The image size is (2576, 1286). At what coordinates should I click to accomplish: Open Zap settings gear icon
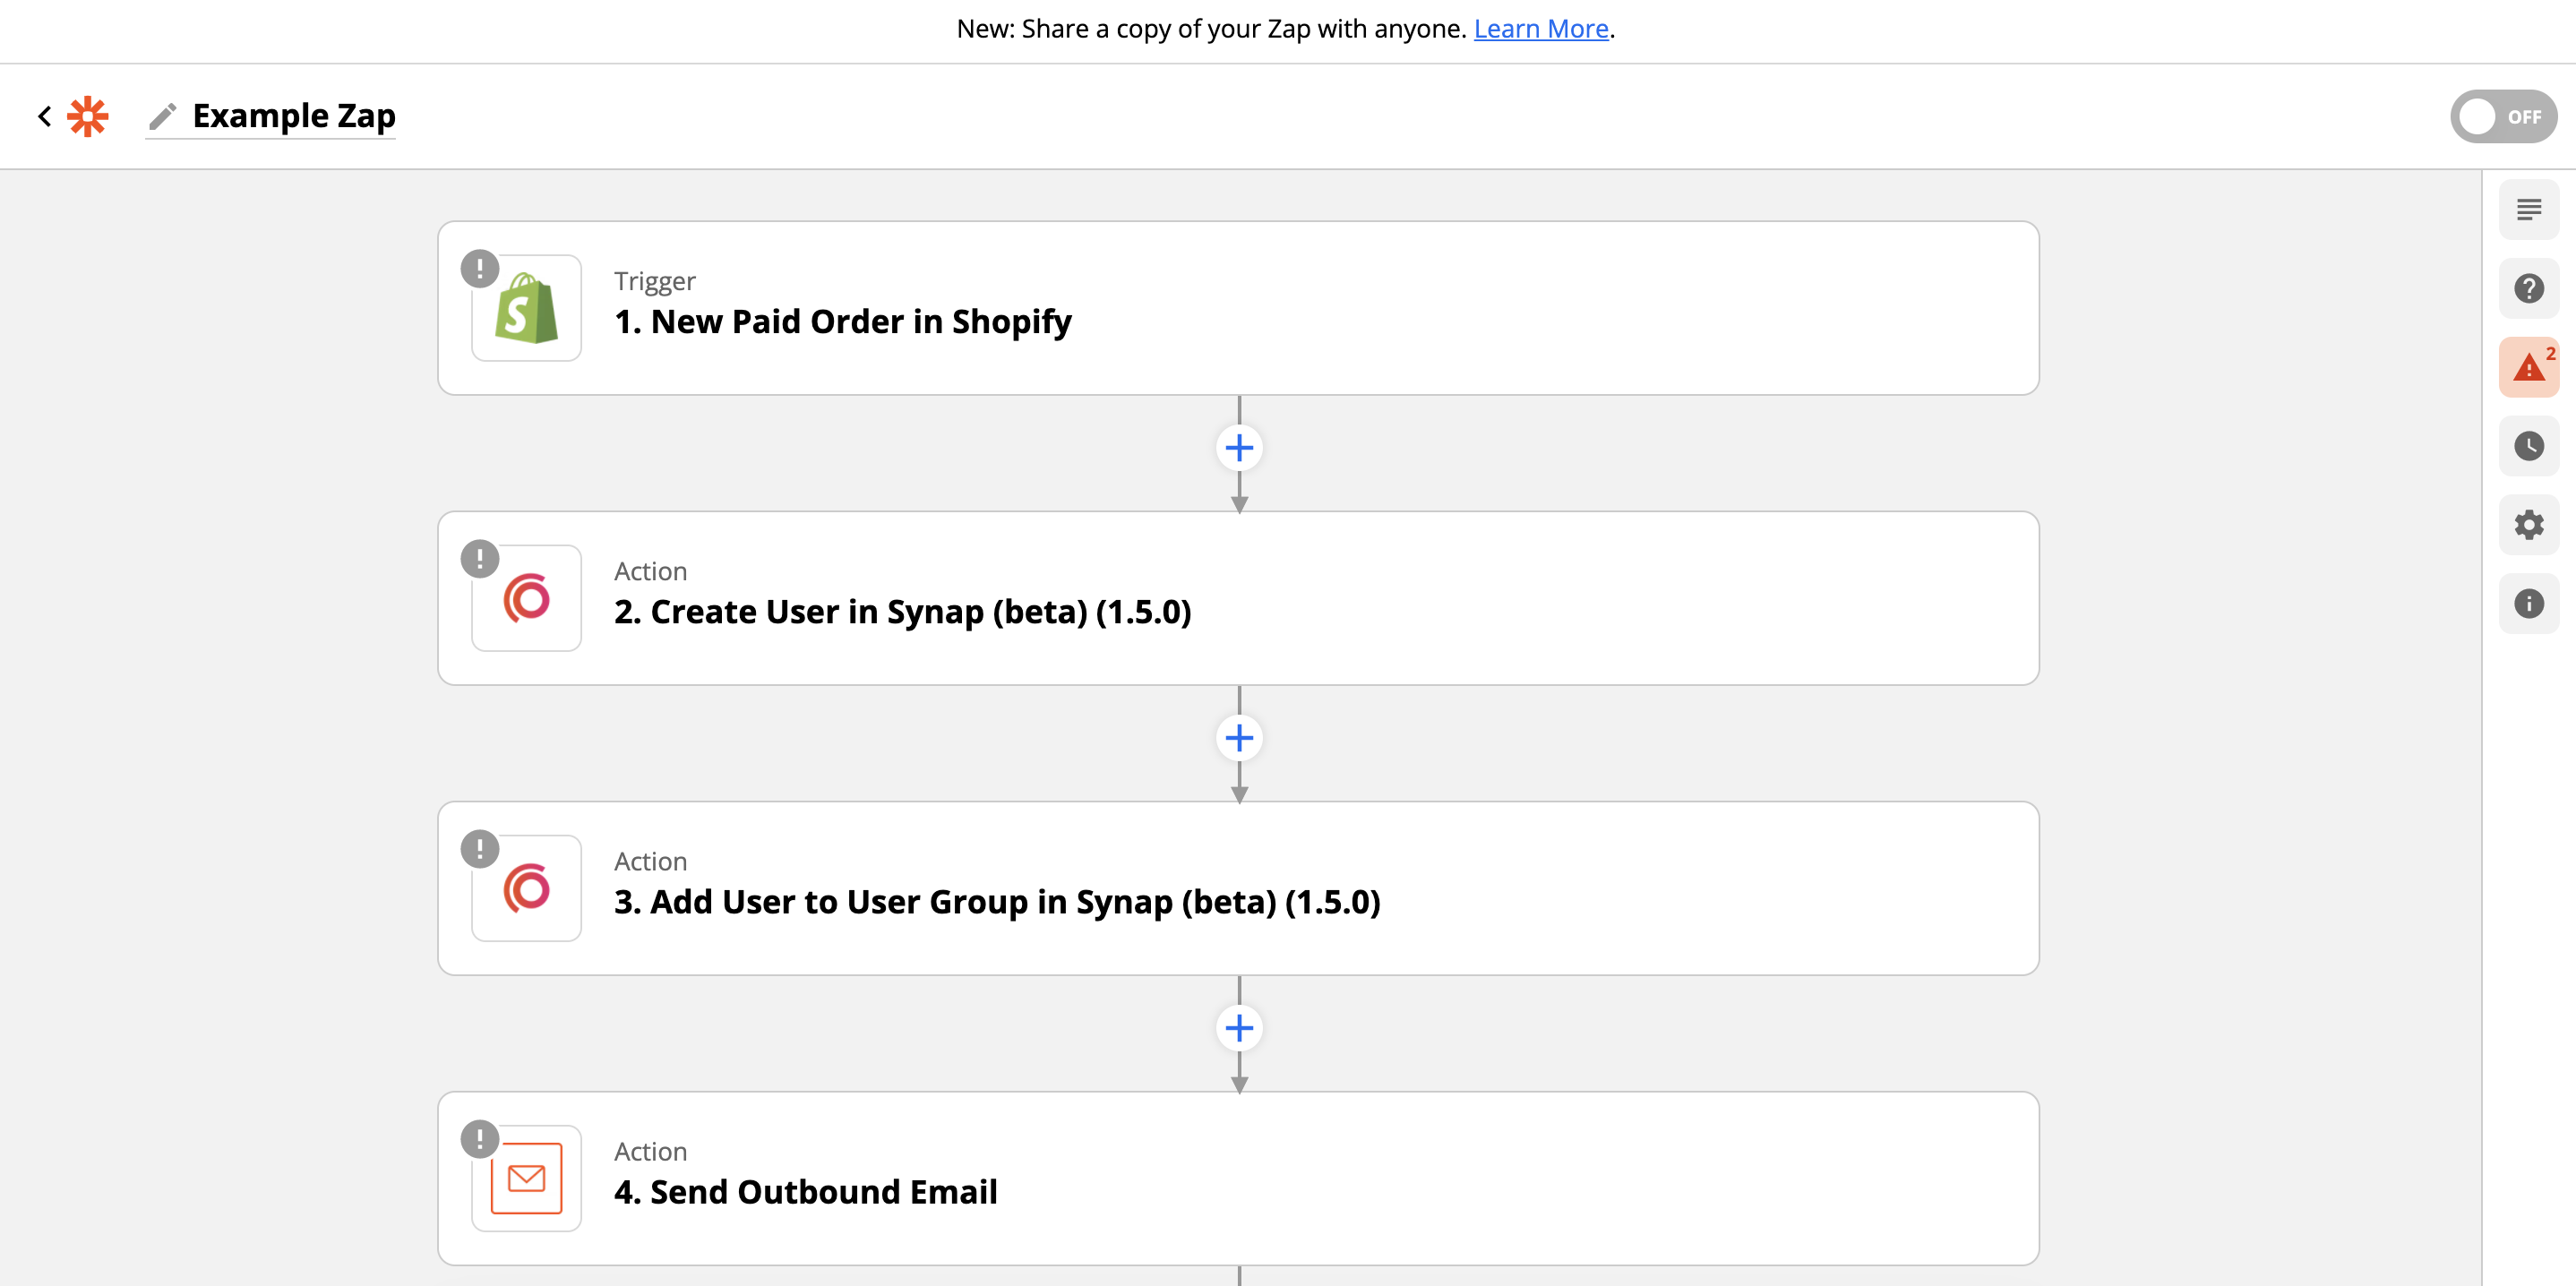[2529, 525]
